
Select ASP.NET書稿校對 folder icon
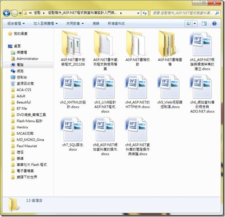point(136,44)
